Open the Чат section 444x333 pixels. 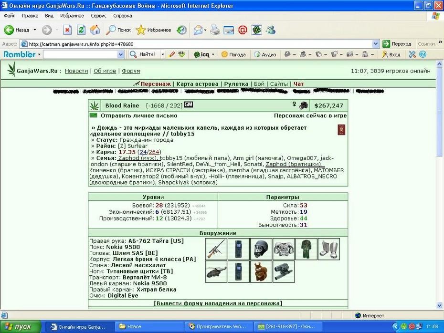point(298,84)
